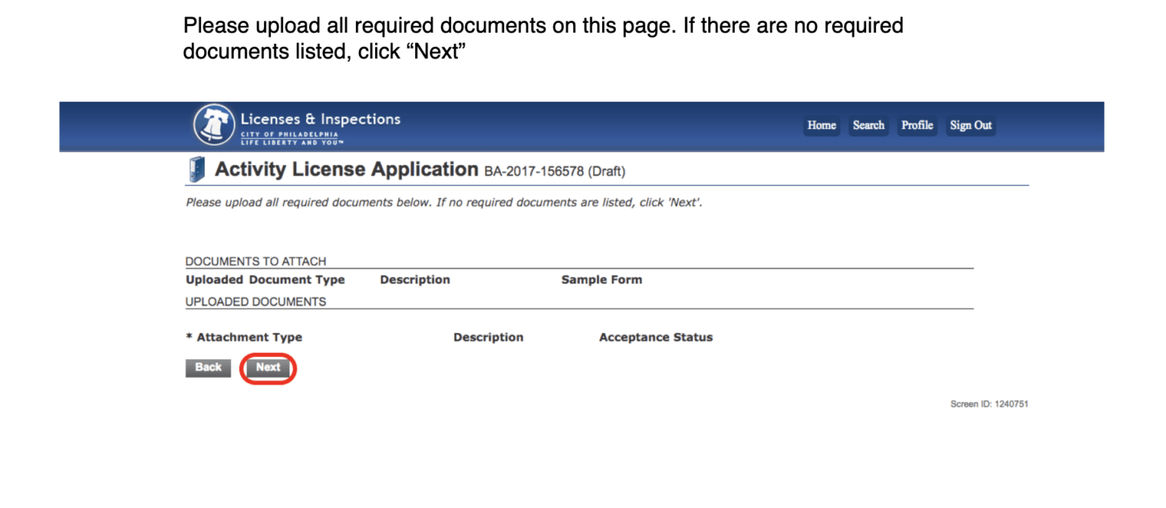The height and width of the screenshot is (508, 1166).
Task: Click Home in the navigation bar
Action: pos(821,125)
